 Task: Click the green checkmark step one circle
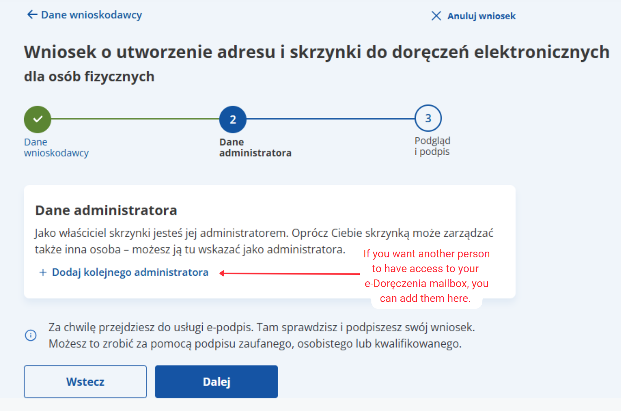37,119
